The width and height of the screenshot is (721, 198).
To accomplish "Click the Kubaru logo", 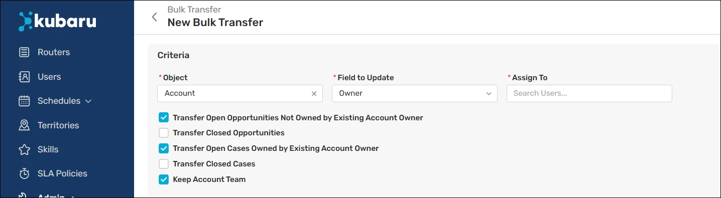I will click(x=57, y=21).
